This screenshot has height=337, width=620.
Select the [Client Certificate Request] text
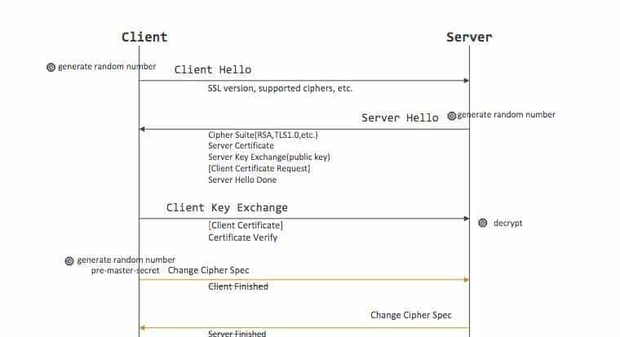click(x=259, y=169)
